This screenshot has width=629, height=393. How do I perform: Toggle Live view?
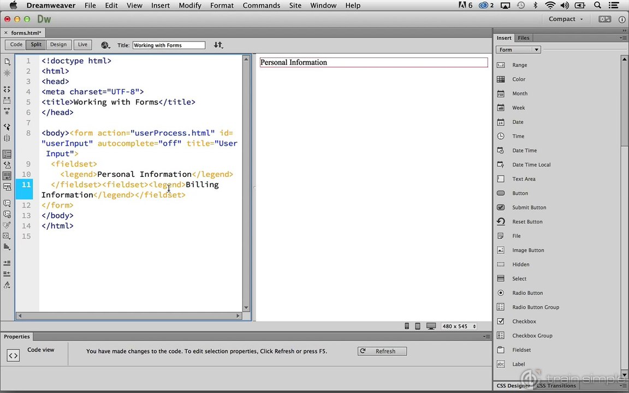tap(82, 45)
